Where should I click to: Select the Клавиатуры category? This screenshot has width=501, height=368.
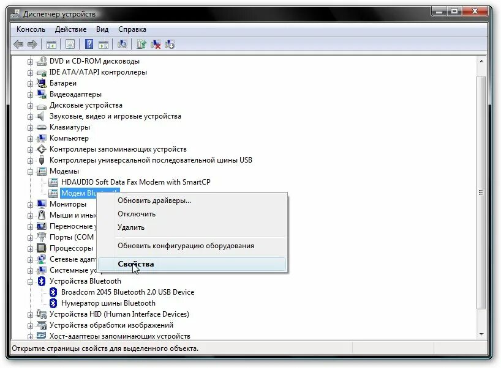[x=70, y=127]
